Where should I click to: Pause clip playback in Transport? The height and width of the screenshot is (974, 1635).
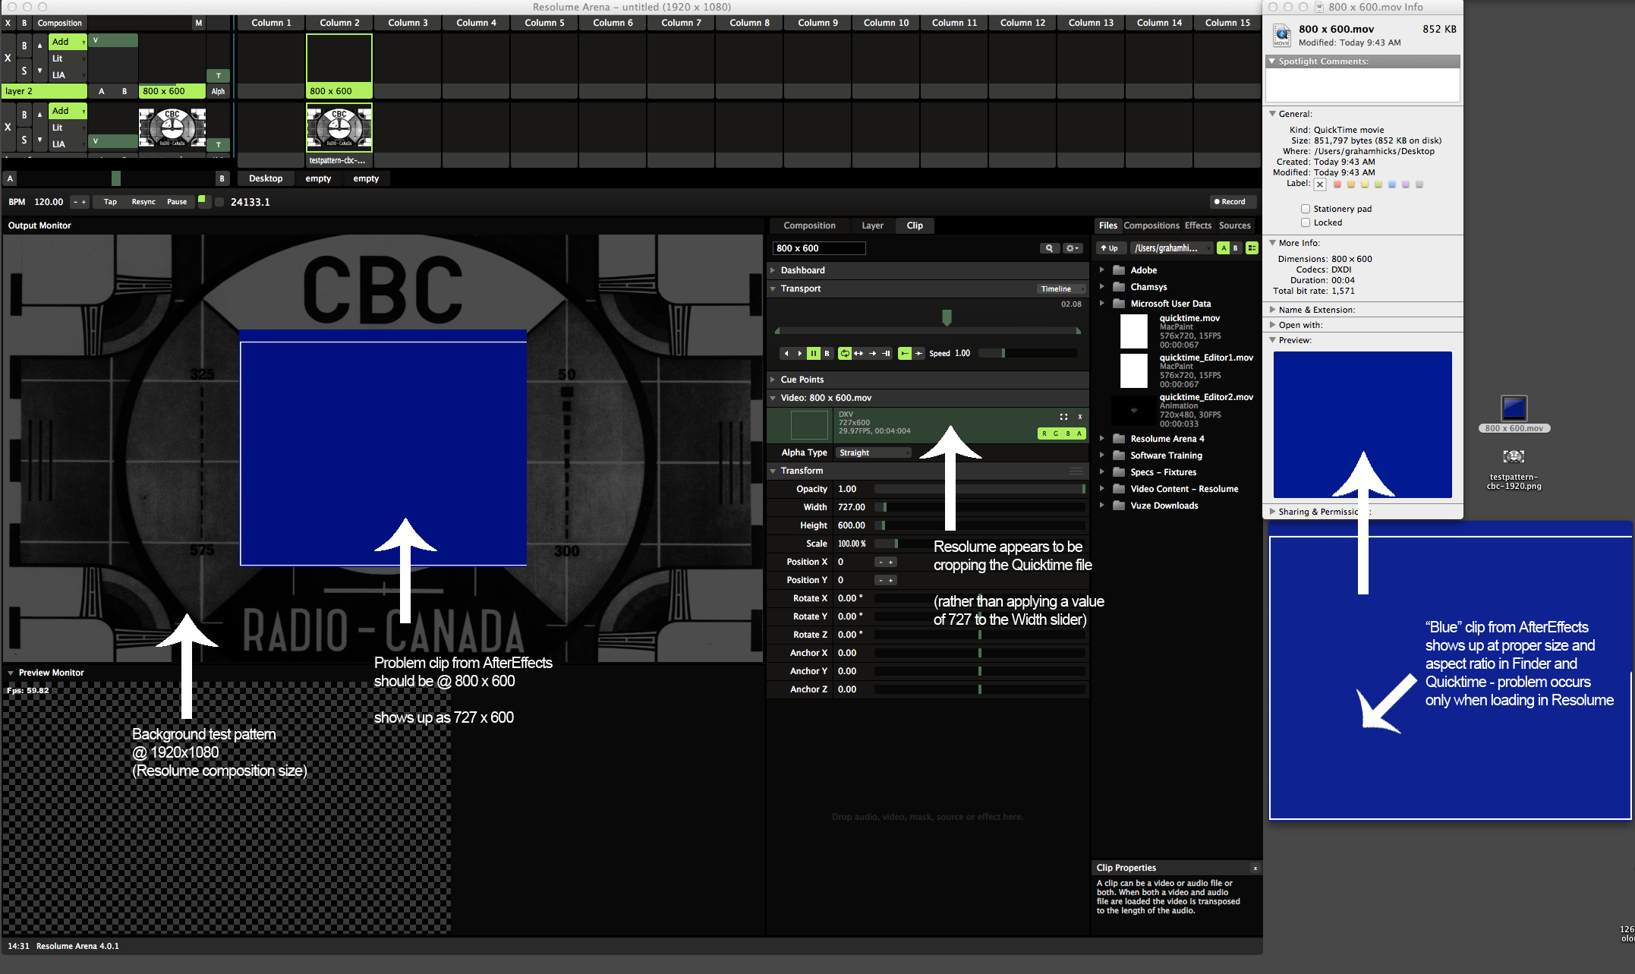click(x=814, y=354)
